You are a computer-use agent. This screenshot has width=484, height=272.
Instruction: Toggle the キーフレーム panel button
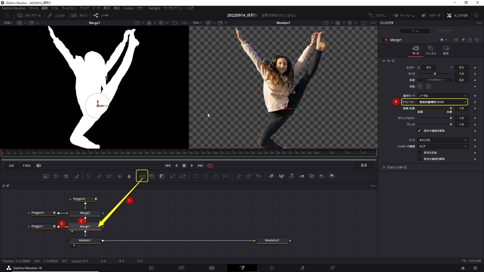click(403, 15)
